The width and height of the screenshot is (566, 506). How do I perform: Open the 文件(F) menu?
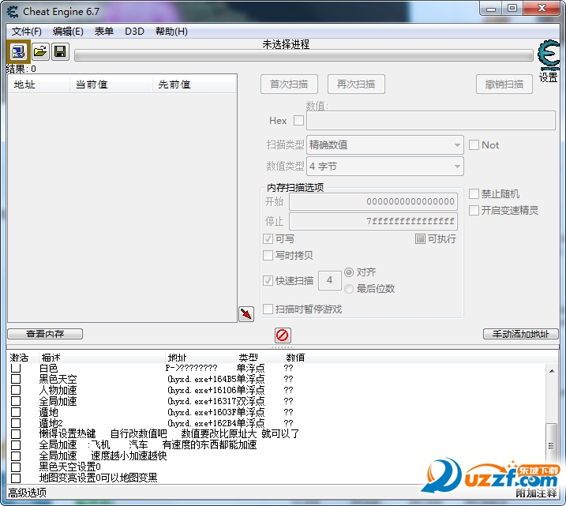pyautogui.click(x=26, y=32)
